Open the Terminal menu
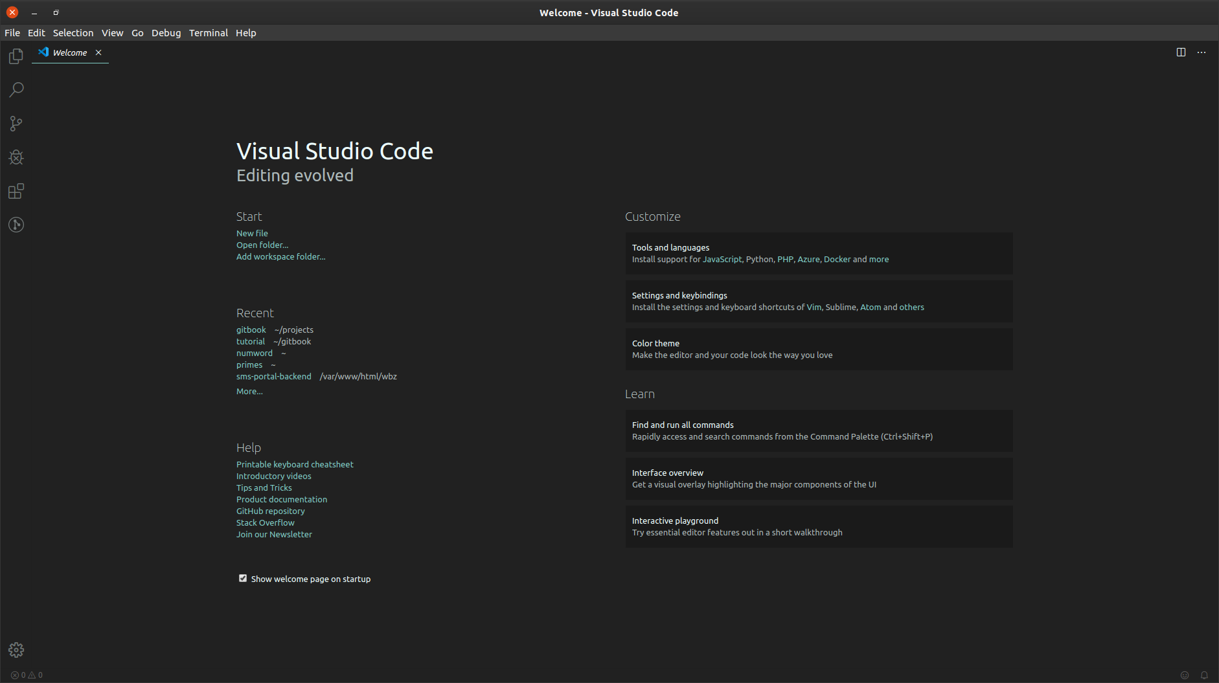 click(209, 33)
